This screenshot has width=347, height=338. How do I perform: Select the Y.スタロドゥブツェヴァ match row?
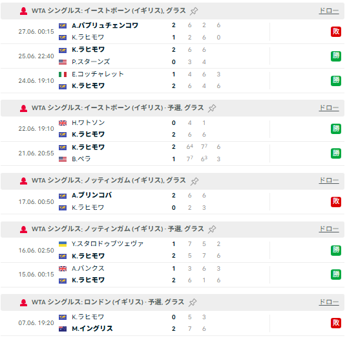point(173,250)
